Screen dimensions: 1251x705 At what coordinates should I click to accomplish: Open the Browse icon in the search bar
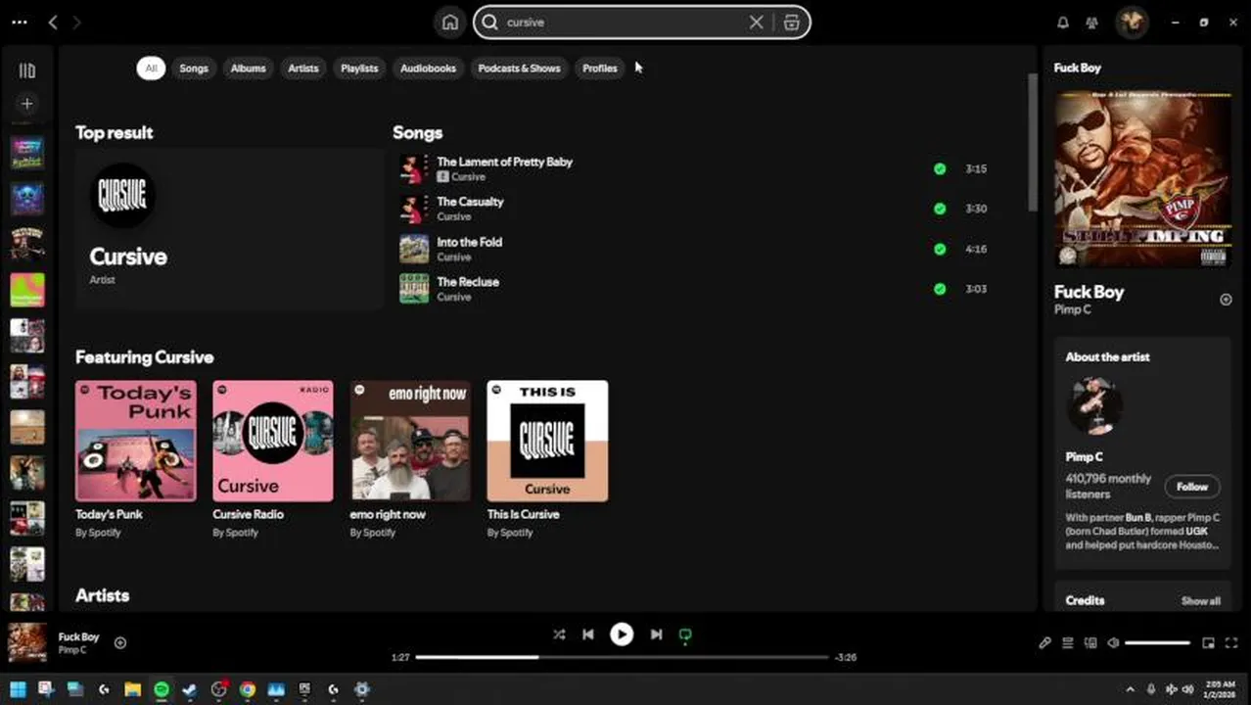click(x=792, y=23)
